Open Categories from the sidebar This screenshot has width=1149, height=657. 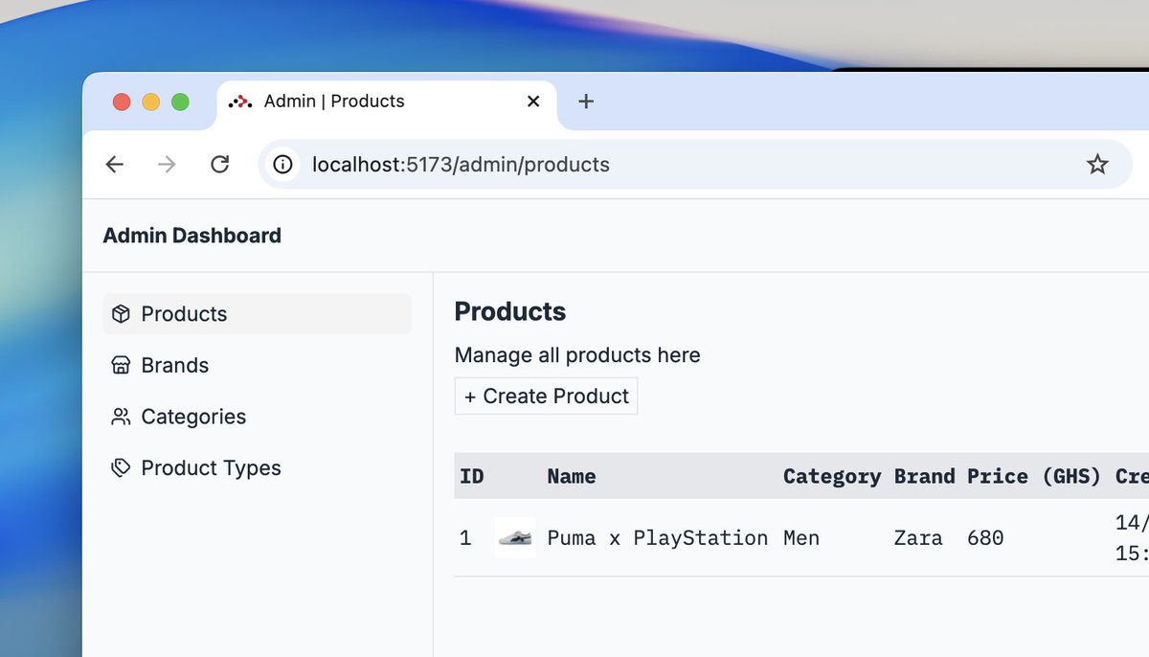257,417
